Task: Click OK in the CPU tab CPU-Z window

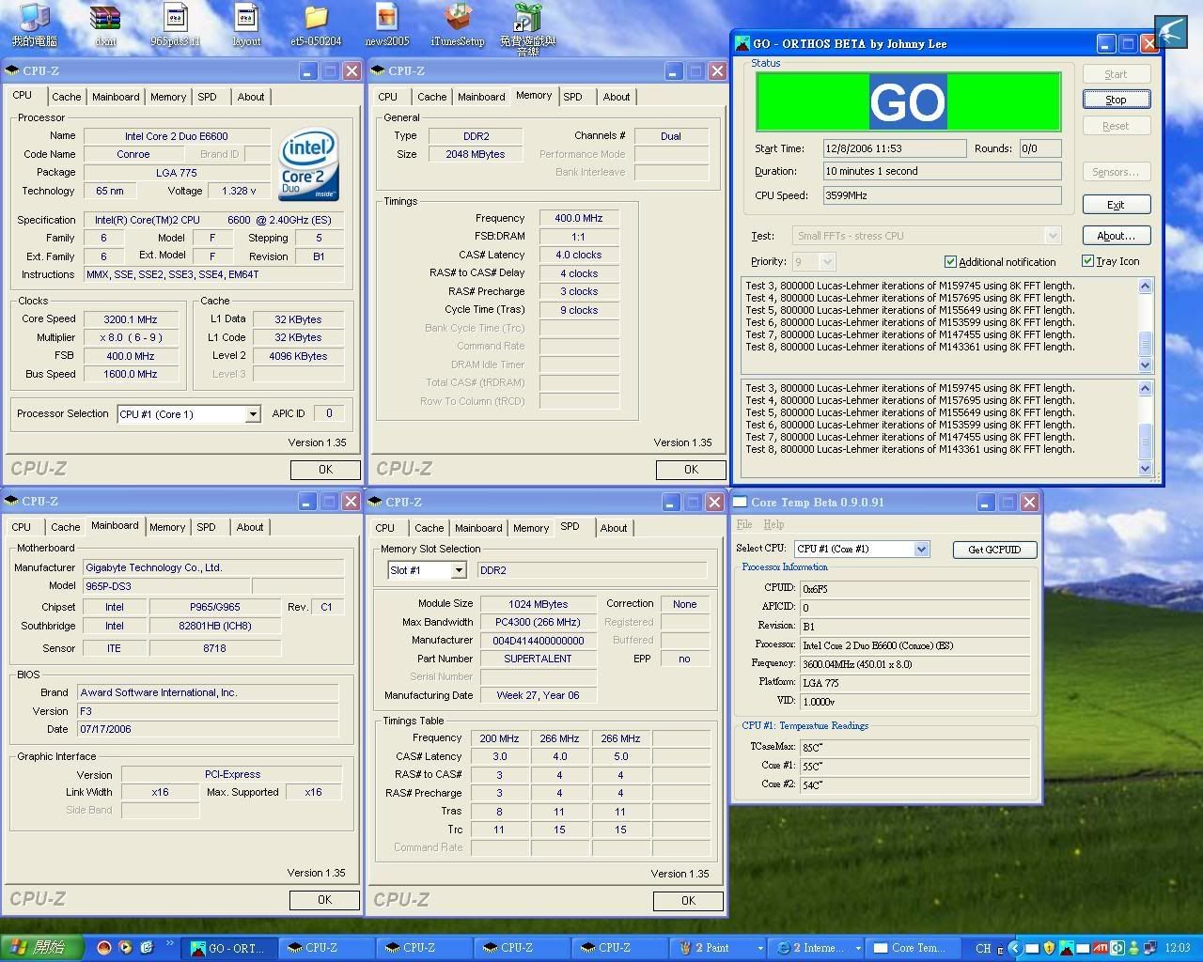Action: tap(325, 470)
